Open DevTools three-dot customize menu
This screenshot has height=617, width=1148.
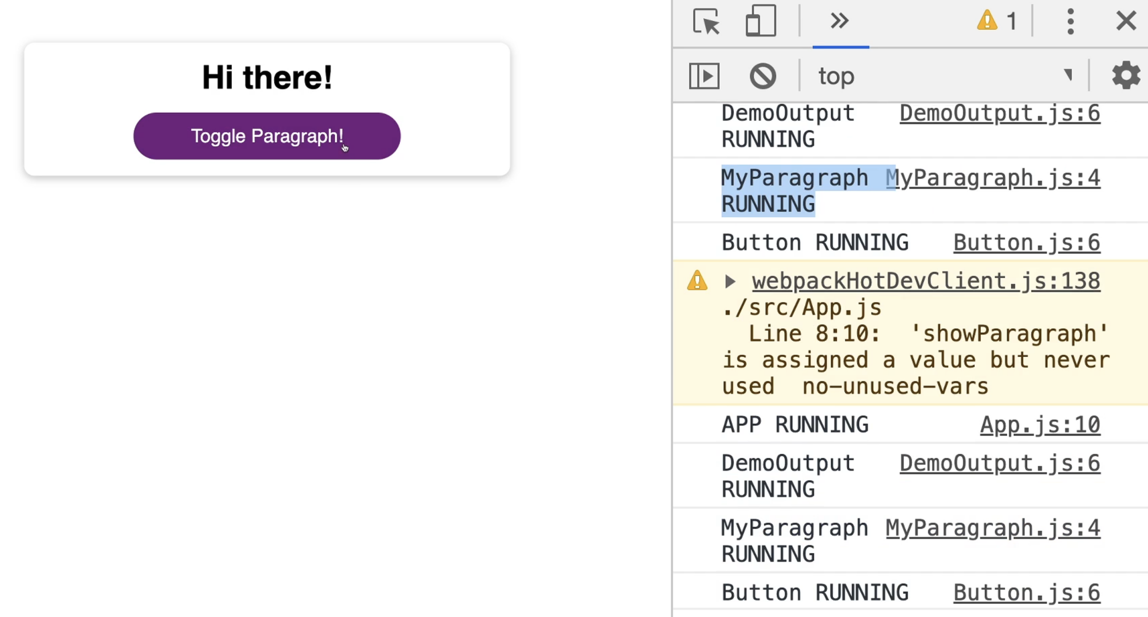pos(1070,21)
